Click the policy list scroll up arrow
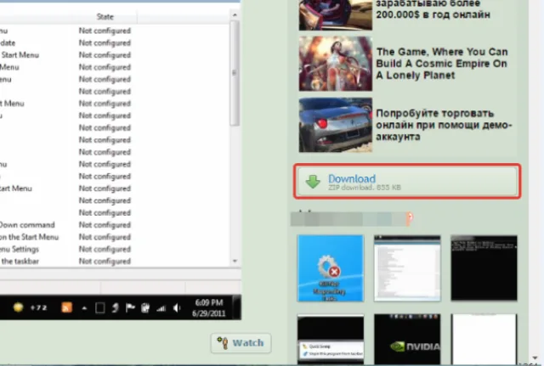The image size is (544, 366). point(235,15)
